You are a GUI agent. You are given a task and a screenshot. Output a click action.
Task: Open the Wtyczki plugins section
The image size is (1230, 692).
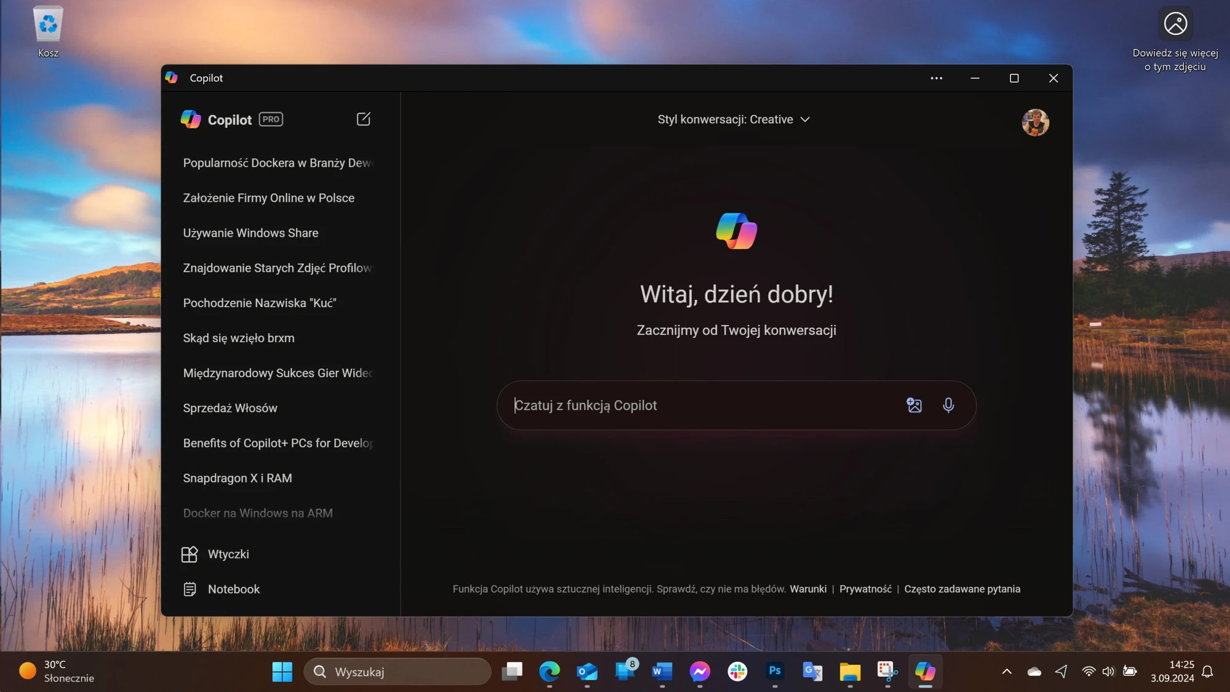pos(215,554)
